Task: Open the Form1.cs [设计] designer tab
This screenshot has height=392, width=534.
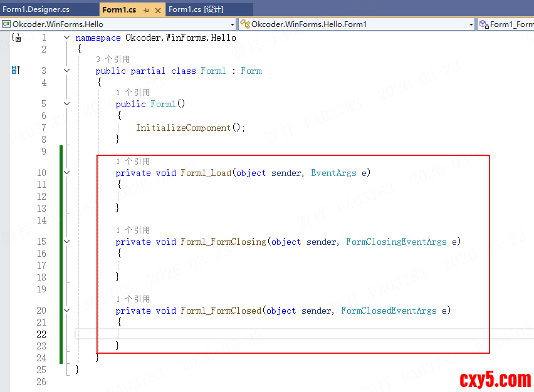Action: click(196, 9)
